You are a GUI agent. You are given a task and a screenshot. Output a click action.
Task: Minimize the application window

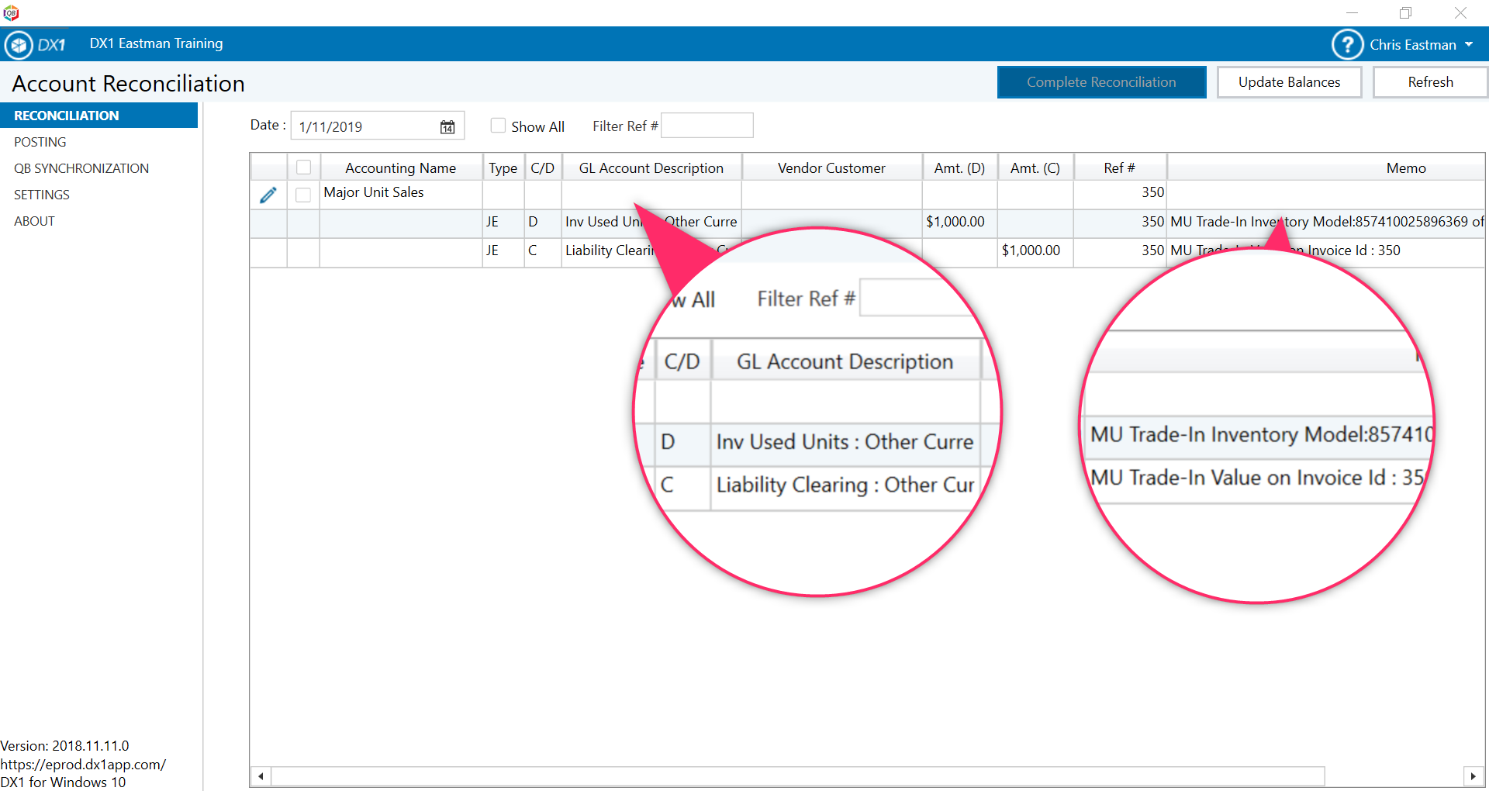(x=1352, y=12)
